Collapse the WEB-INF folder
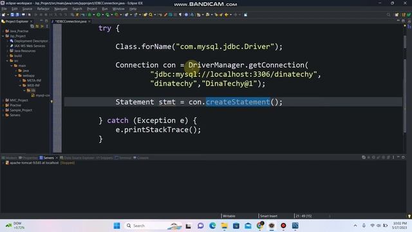This screenshot has height=232, width=412. [20, 86]
